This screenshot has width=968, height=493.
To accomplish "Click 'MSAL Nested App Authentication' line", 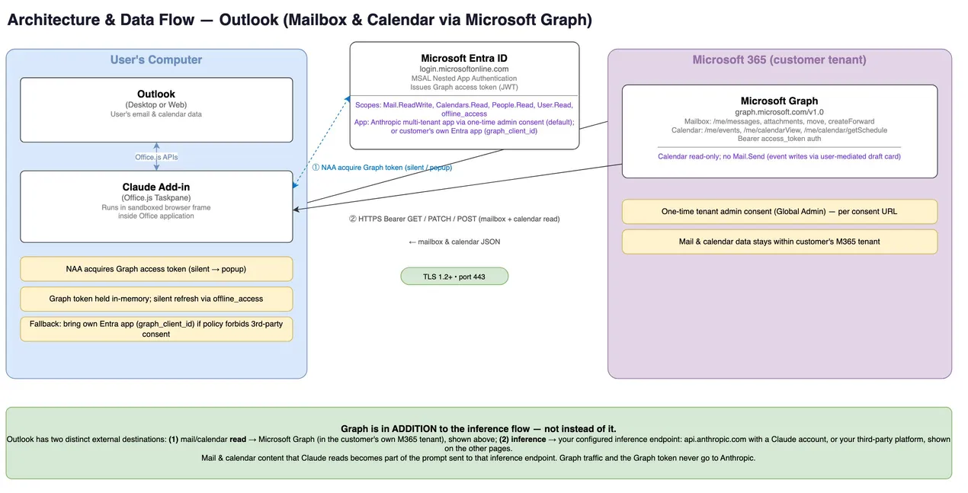I will point(464,78).
